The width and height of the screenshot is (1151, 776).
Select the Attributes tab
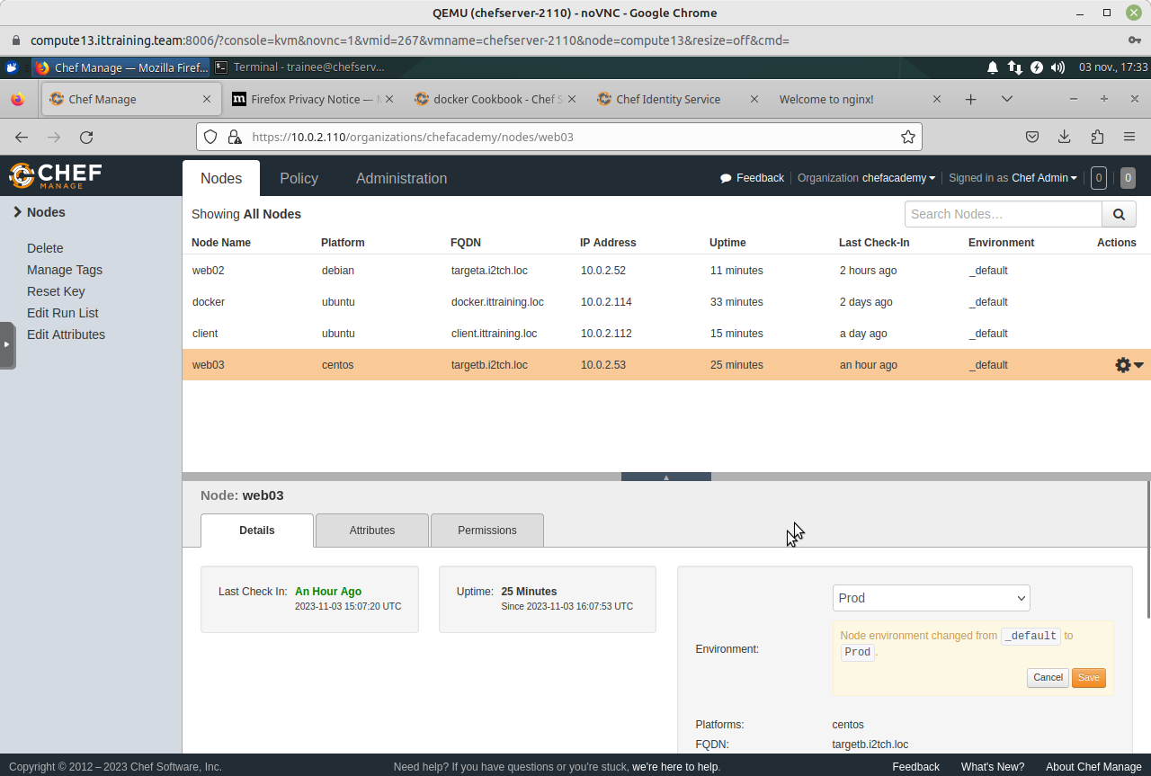coord(372,531)
